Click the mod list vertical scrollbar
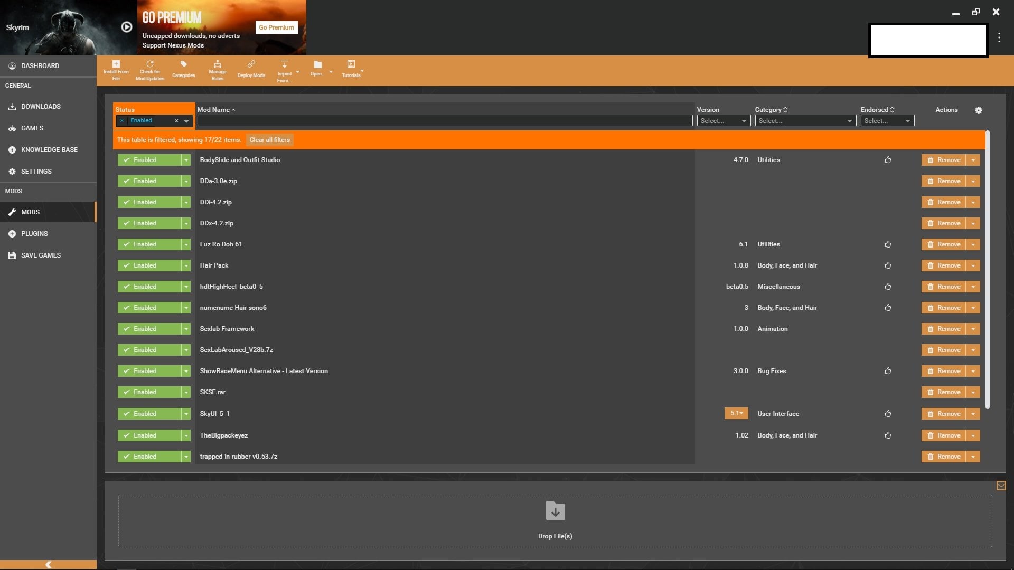Image resolution: width=1014 pixels, height=570 pixels. pyautogui.click(x=987, y=270)
